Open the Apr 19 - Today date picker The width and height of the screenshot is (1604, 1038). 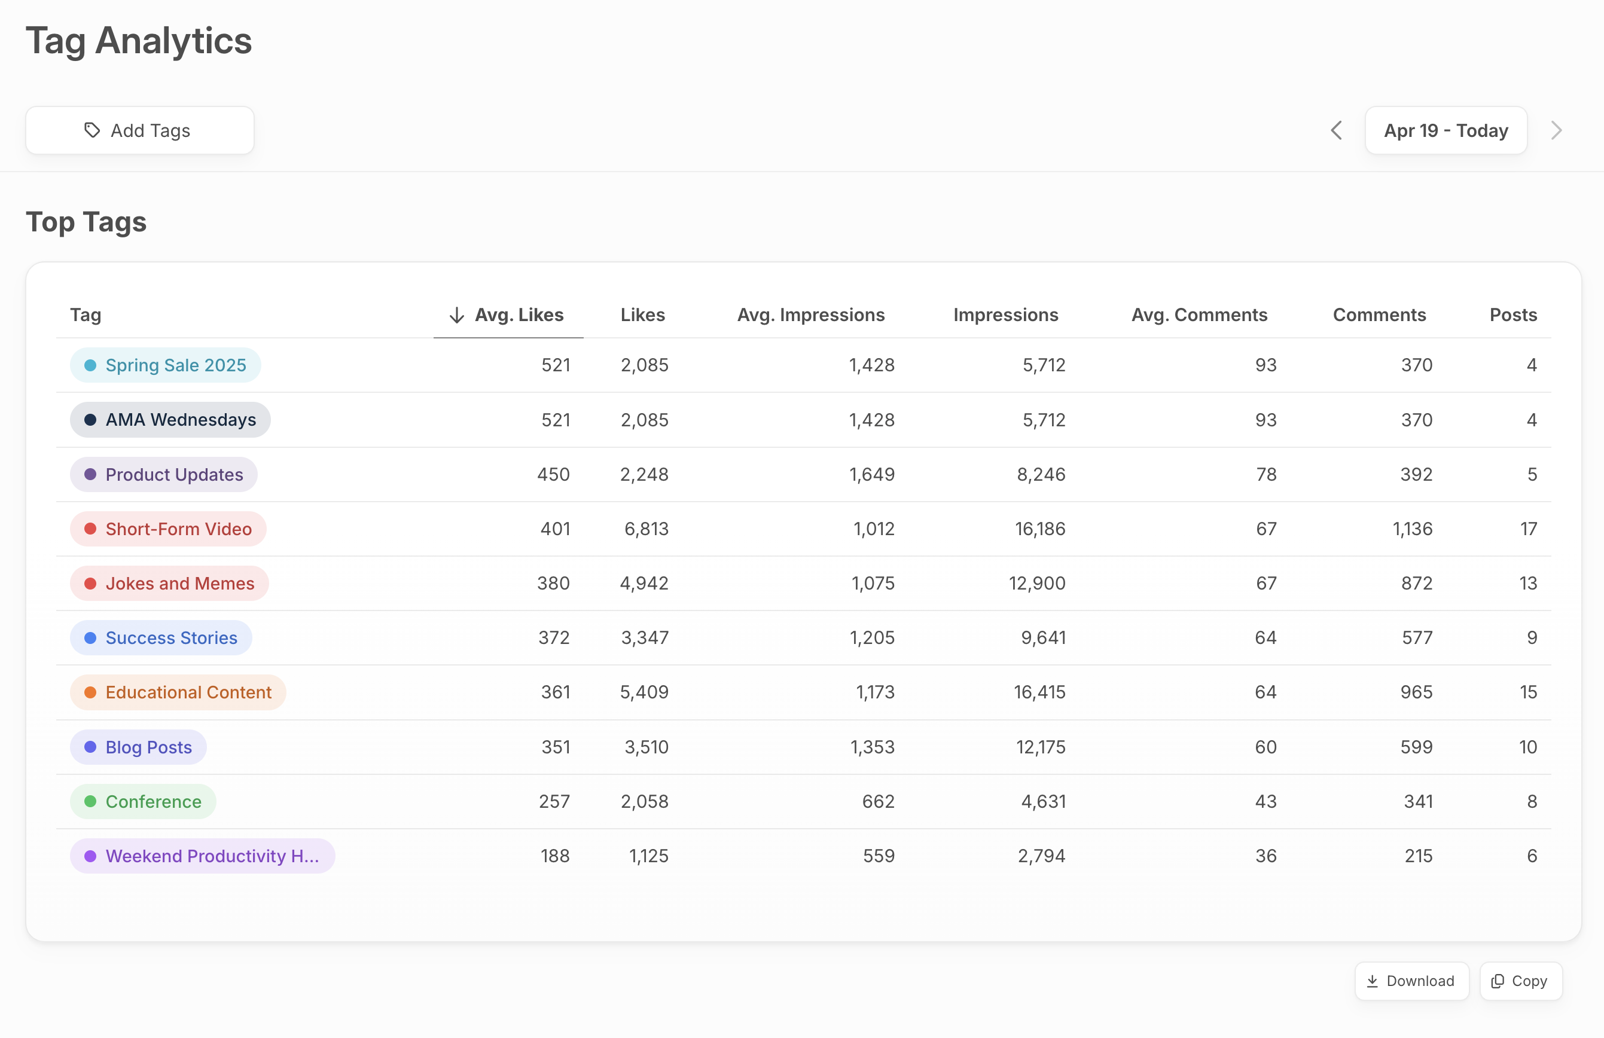pyautogui.click(x=1446, y=130)
